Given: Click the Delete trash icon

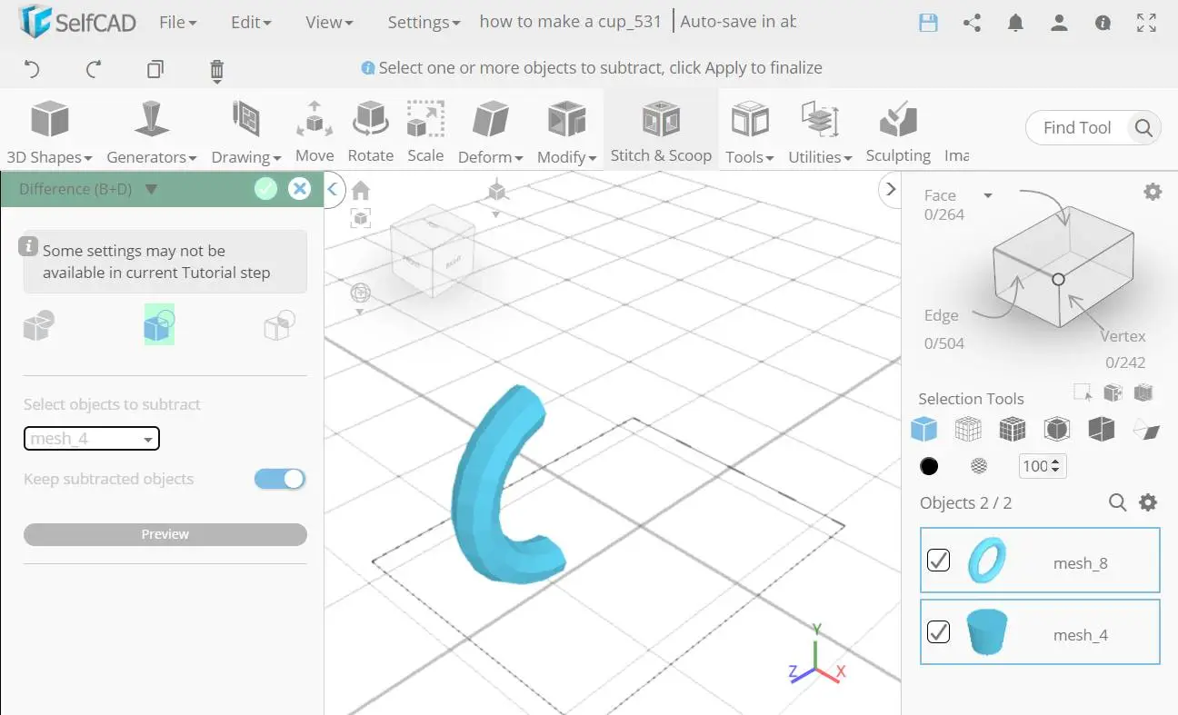Looking at the screenshot, I should (x=216, y=71).
